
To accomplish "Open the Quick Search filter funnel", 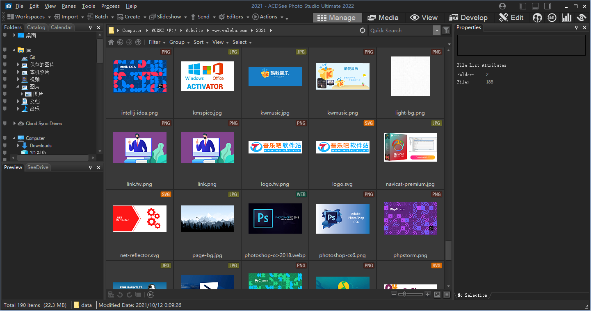I will click(446, 30).
